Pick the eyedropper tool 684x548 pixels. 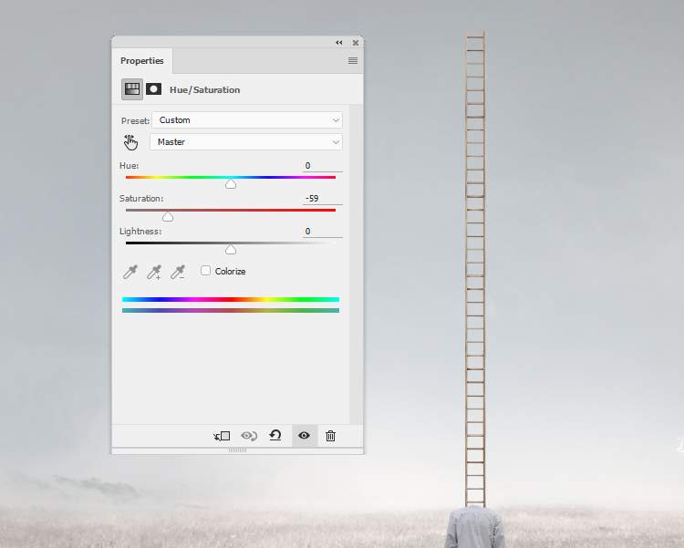click(x=130, y=272)
